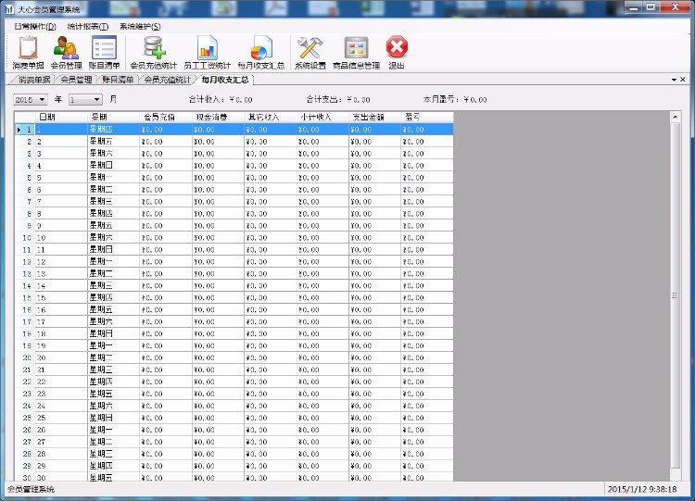Click the 现金消费 column header
The width and height of the screenshot is (695, 501).
(219, 117)
